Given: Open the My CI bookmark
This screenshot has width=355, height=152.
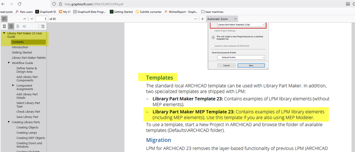Looking at the screenshot, I should tap(65, 12).
